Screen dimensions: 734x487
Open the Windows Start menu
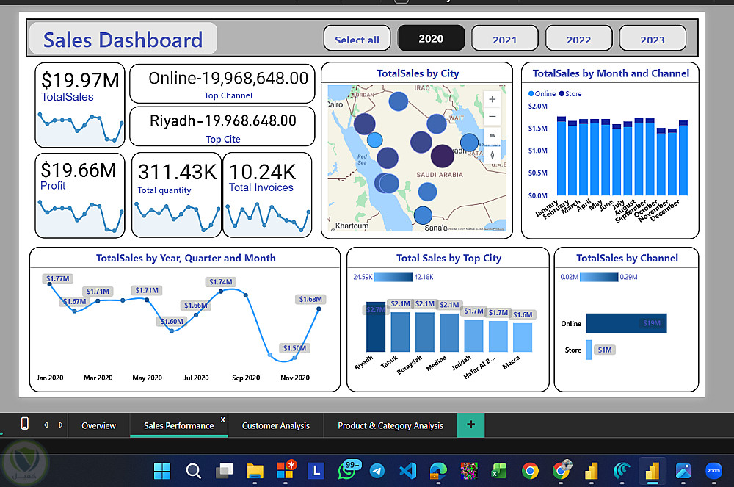click(x=162, y=471)
